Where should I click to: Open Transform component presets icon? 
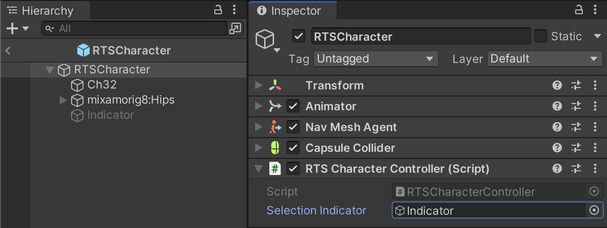[x=576, y=86]
